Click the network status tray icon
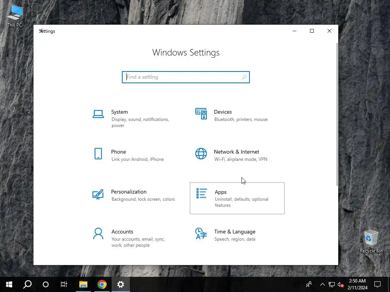This screenshot has height=292, width=390. pyautogui.click(x=332, y=284)
